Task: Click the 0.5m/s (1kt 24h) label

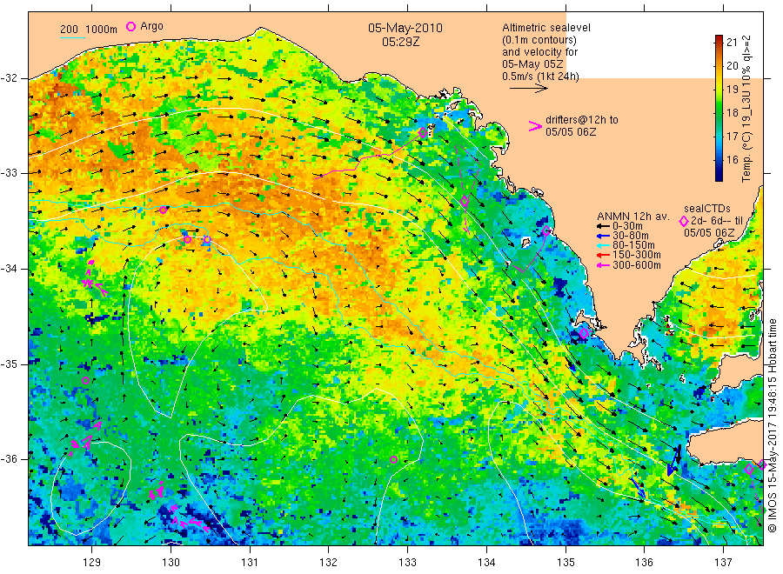Action: pyautogui.click(x=541, y=77)
